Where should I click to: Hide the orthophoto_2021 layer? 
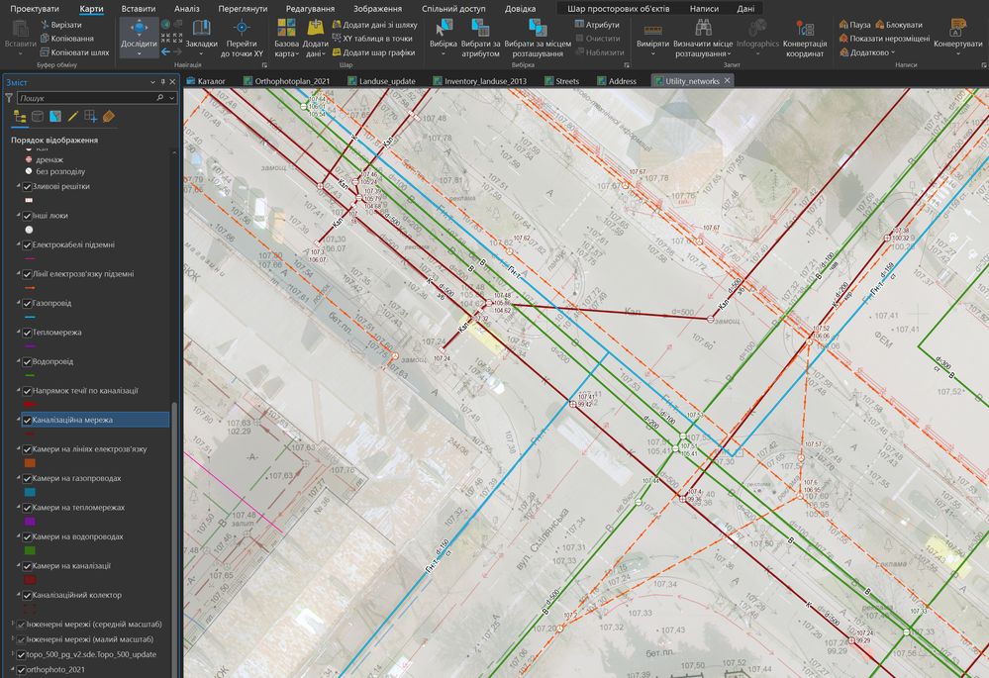[x=21, y=670]
